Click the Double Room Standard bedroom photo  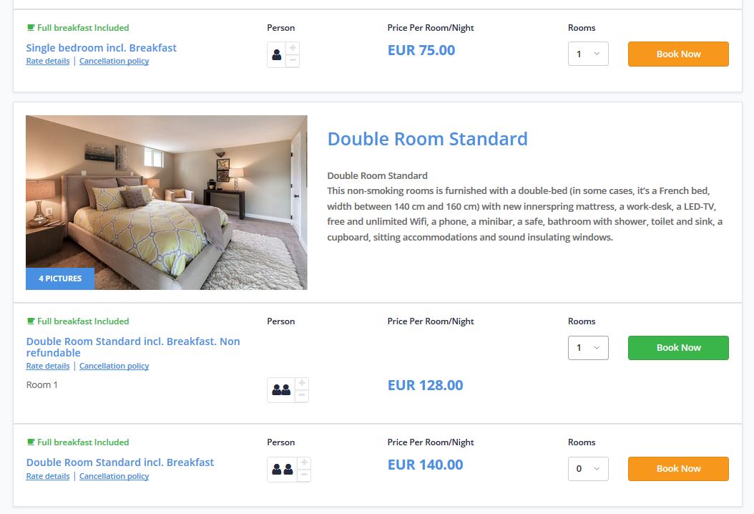point(166,201)
